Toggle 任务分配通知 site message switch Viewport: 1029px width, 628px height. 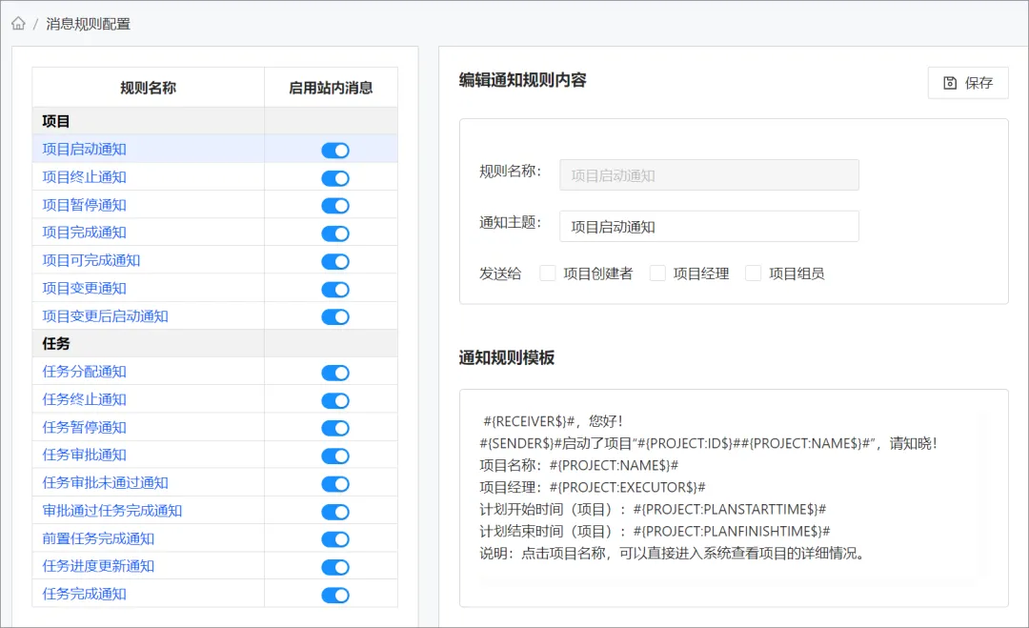[335, 373]
